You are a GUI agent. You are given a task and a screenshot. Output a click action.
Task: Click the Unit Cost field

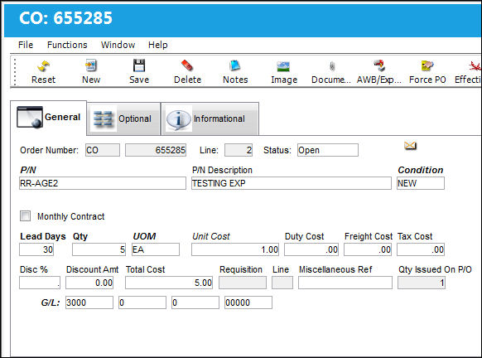(235, 249)
